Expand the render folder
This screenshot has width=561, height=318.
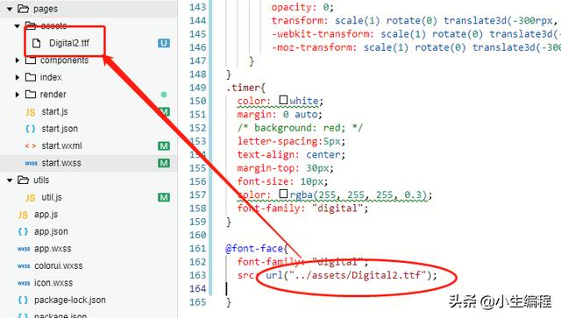(18, 95)
